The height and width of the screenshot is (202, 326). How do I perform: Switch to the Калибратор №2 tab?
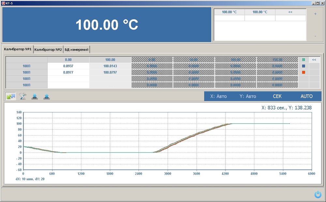coord(48,49)
